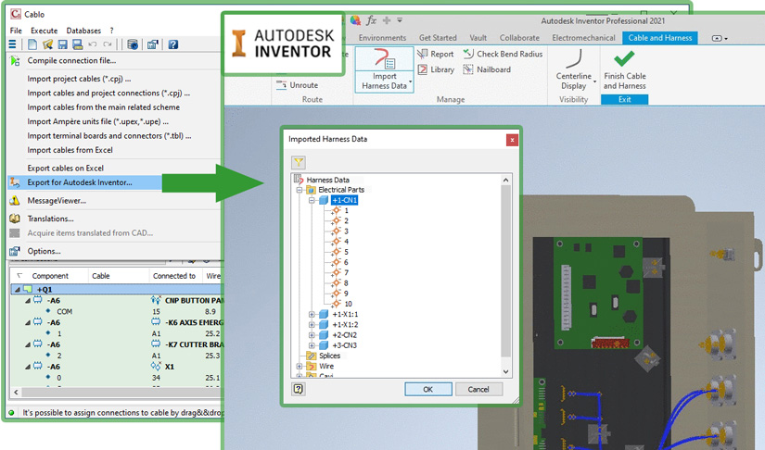Click the Nailboard tool in the ribbon

point(487,69)
